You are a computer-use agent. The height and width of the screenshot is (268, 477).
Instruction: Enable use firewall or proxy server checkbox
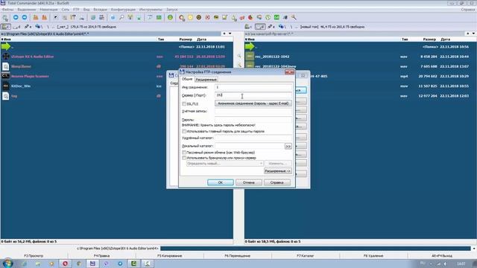[184, 158]
